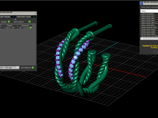This screenshot has width=158, height=118.
Task: Click the Set Material label
Action: 26,68
